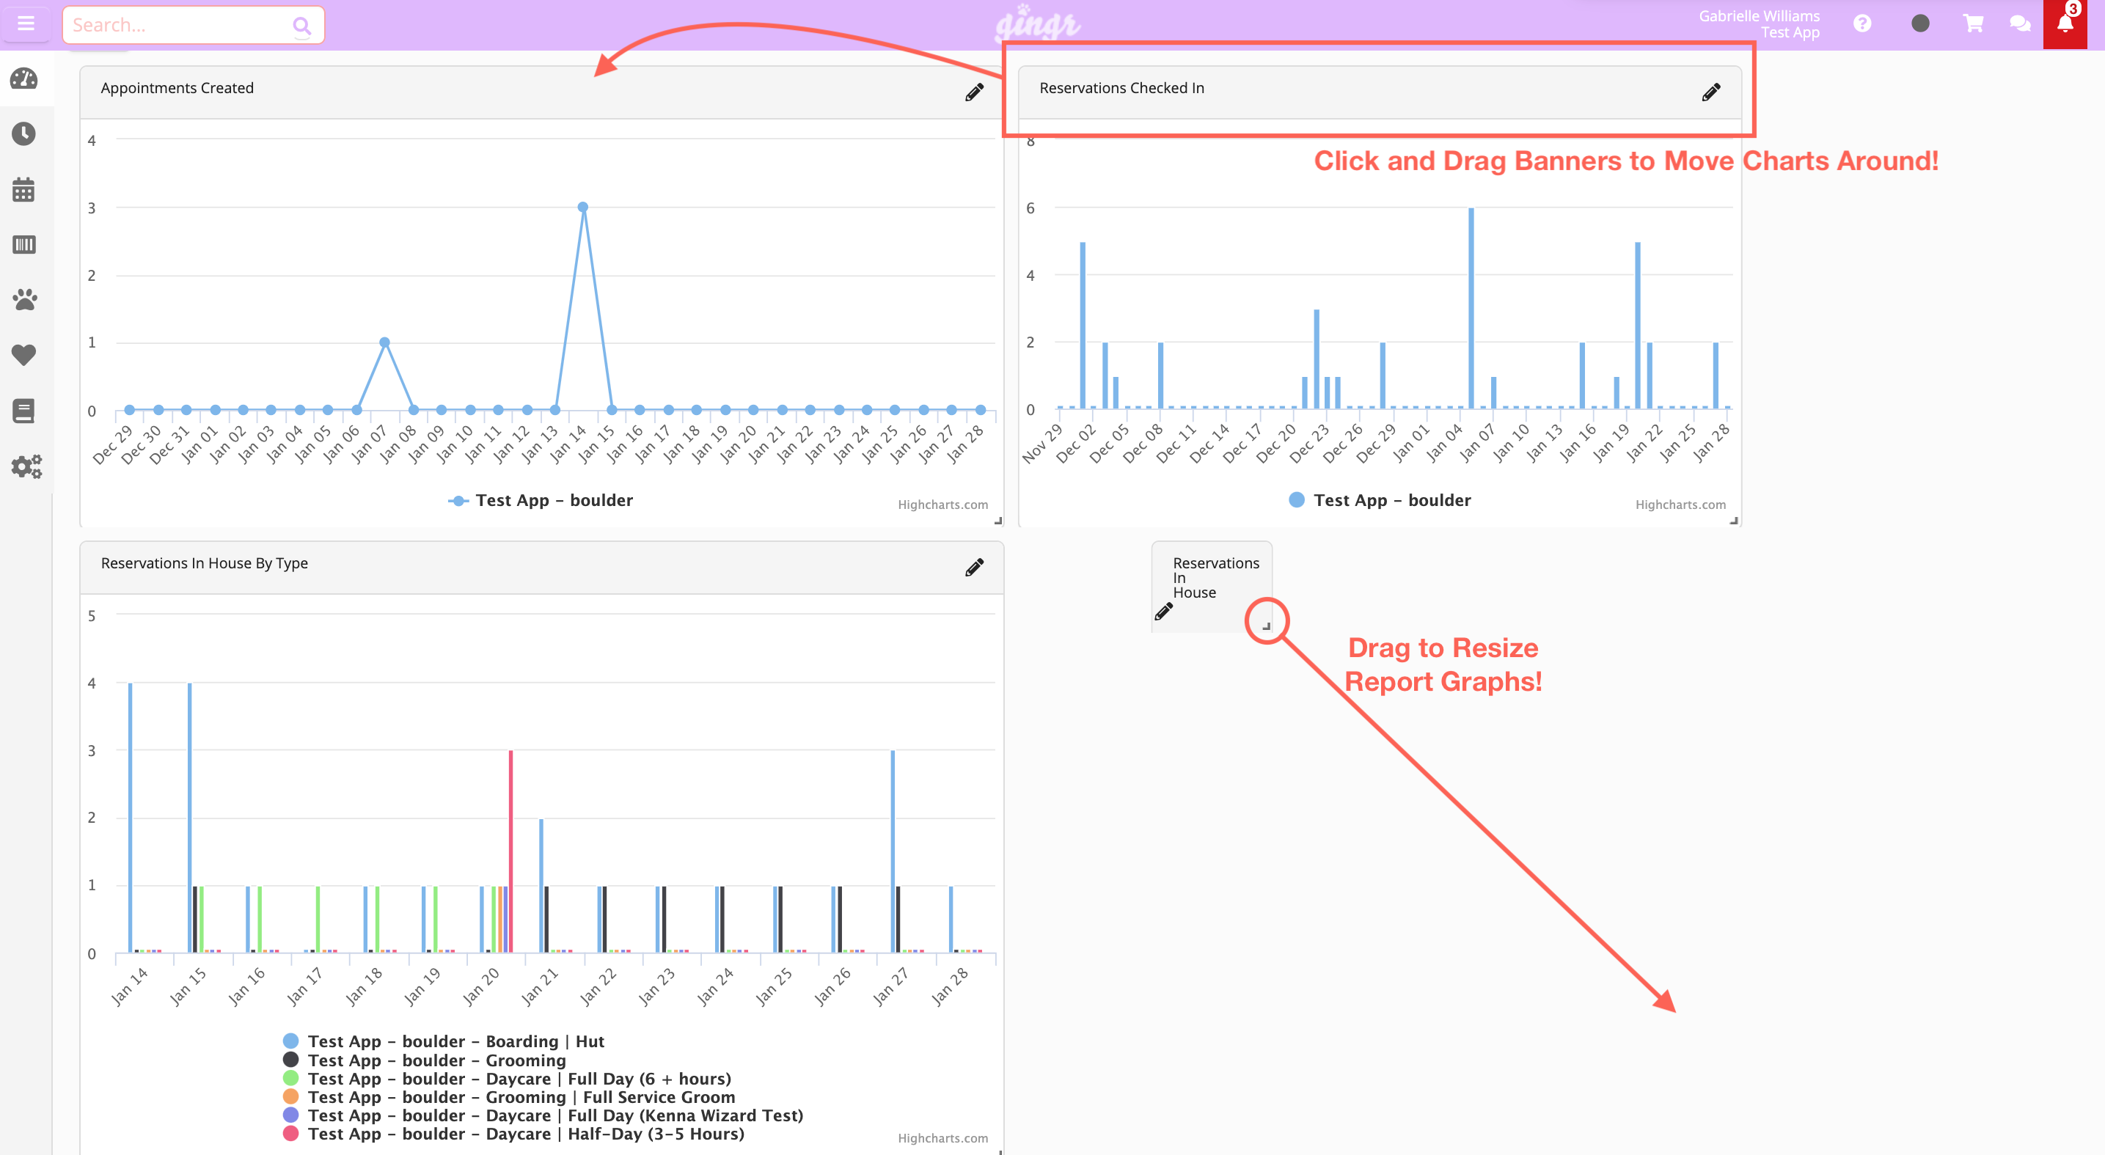Open the calendar sidebar icon

23,189
